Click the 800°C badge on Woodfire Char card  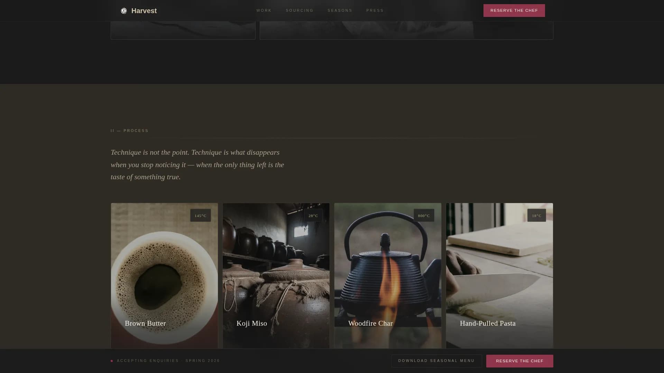(x=424, y=215)
